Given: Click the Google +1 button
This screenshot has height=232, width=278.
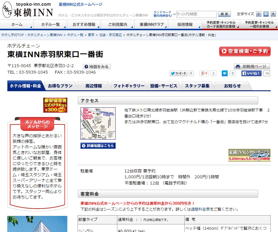Looking at the screenshot, I should 204,73.
